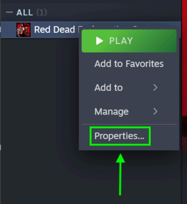This screenshot has height=204, width=187.
Task: Click the red game artwork at right edge
Action: coord(184,78)
